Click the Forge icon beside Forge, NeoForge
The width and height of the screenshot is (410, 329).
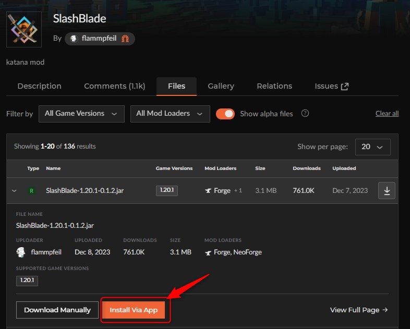tap(208, 253)
